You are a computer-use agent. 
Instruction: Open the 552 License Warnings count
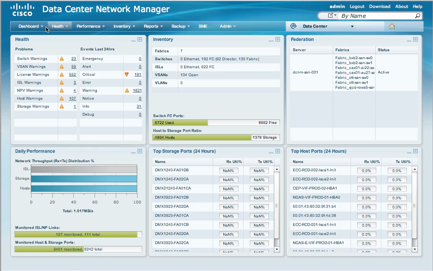point(72,74)
